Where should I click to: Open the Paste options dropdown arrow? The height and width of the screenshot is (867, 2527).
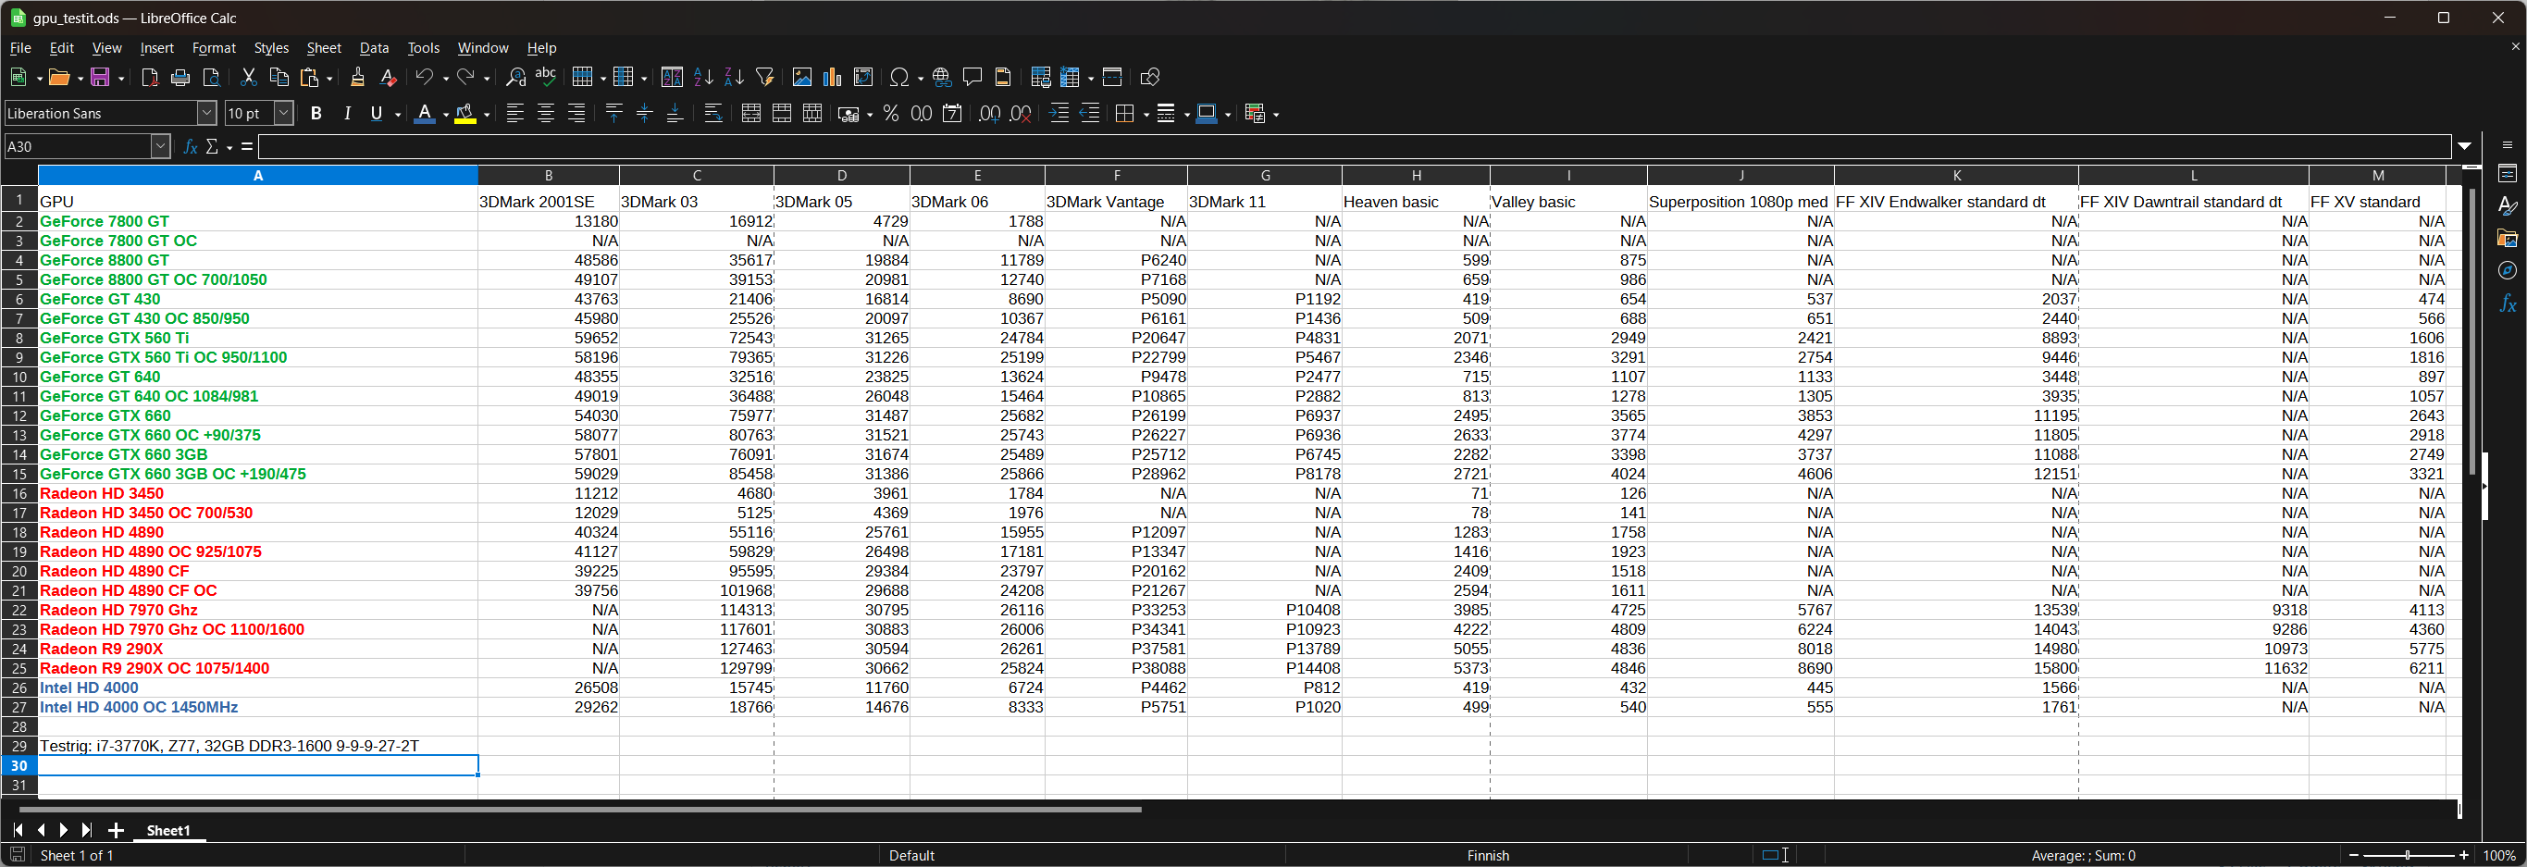(x=329, y=79)
